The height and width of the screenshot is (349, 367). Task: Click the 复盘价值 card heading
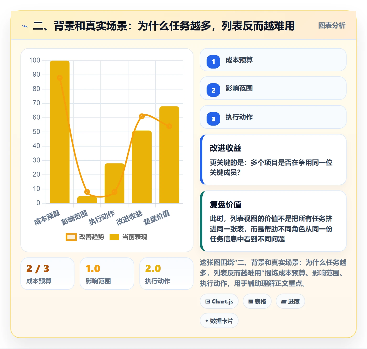tap(225, 205)
